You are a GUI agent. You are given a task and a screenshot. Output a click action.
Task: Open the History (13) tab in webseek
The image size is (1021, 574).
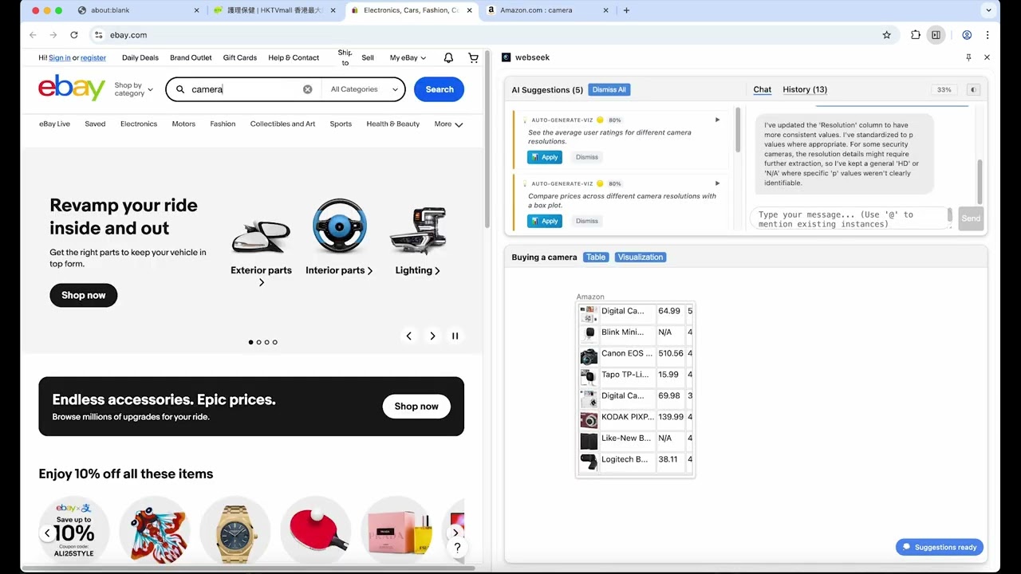click(x=805, y=89)
